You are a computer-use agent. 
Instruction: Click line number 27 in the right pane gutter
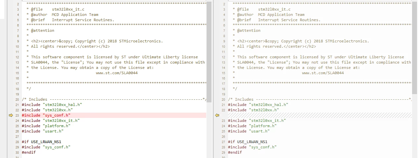click(x=224, y=142)
